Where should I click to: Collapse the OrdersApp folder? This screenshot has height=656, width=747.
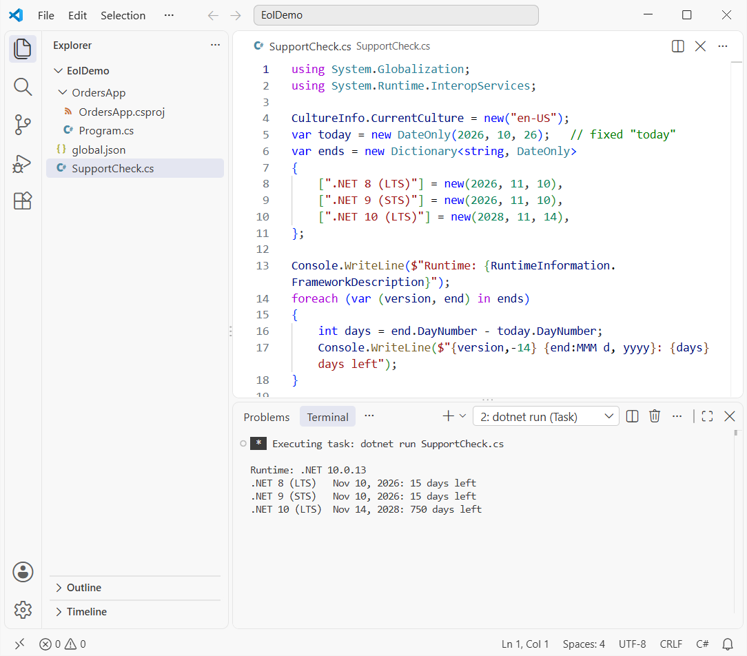(63, 92)
